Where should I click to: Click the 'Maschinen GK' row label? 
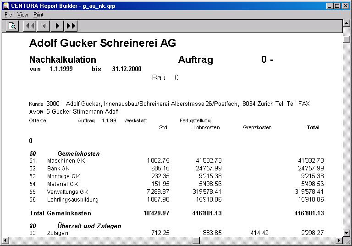pos(66,161)
